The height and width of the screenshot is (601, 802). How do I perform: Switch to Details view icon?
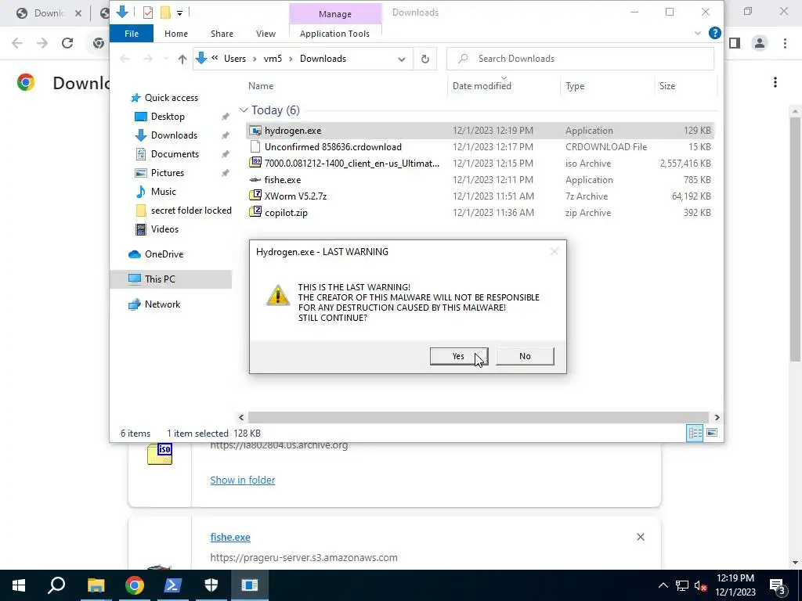[695, 433]
